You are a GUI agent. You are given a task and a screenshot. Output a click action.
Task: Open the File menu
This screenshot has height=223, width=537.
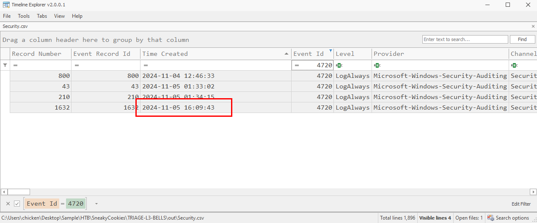coord(7,16)
